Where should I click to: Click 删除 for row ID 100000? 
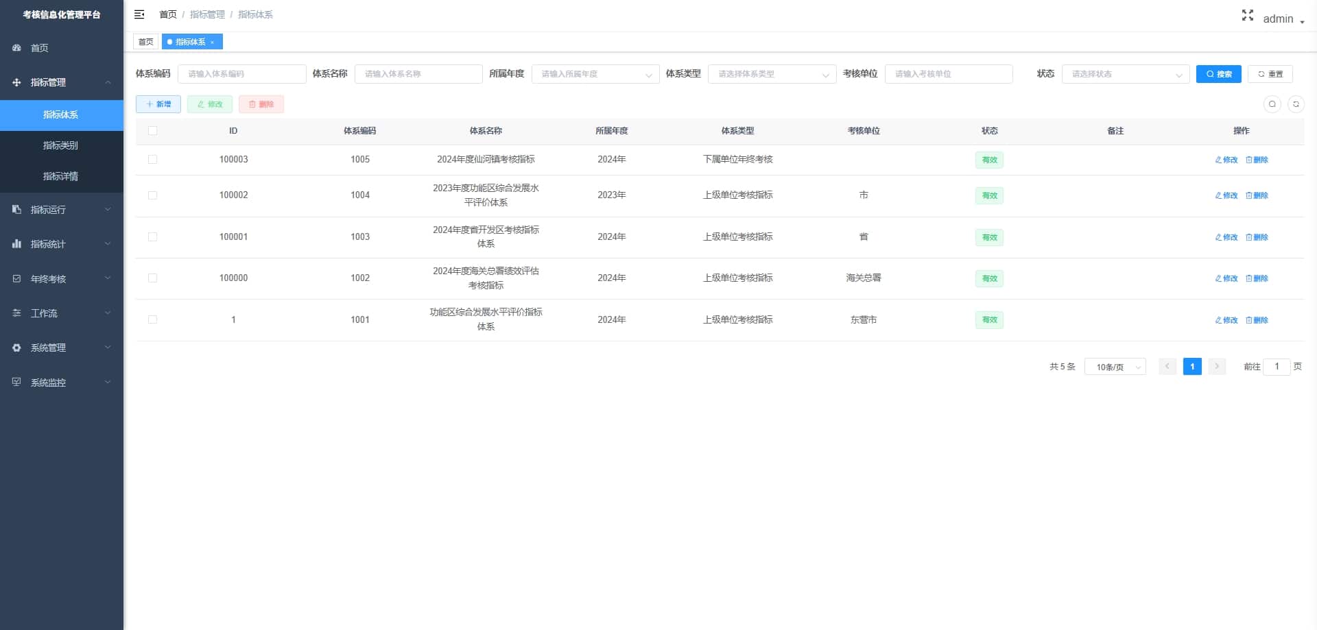1257,278
